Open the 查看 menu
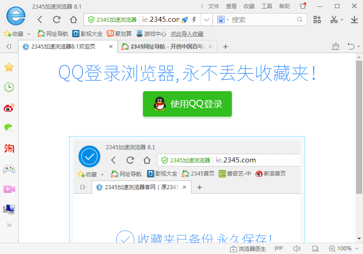This screenshot has width=363, height=254. (x=231, y=6)
